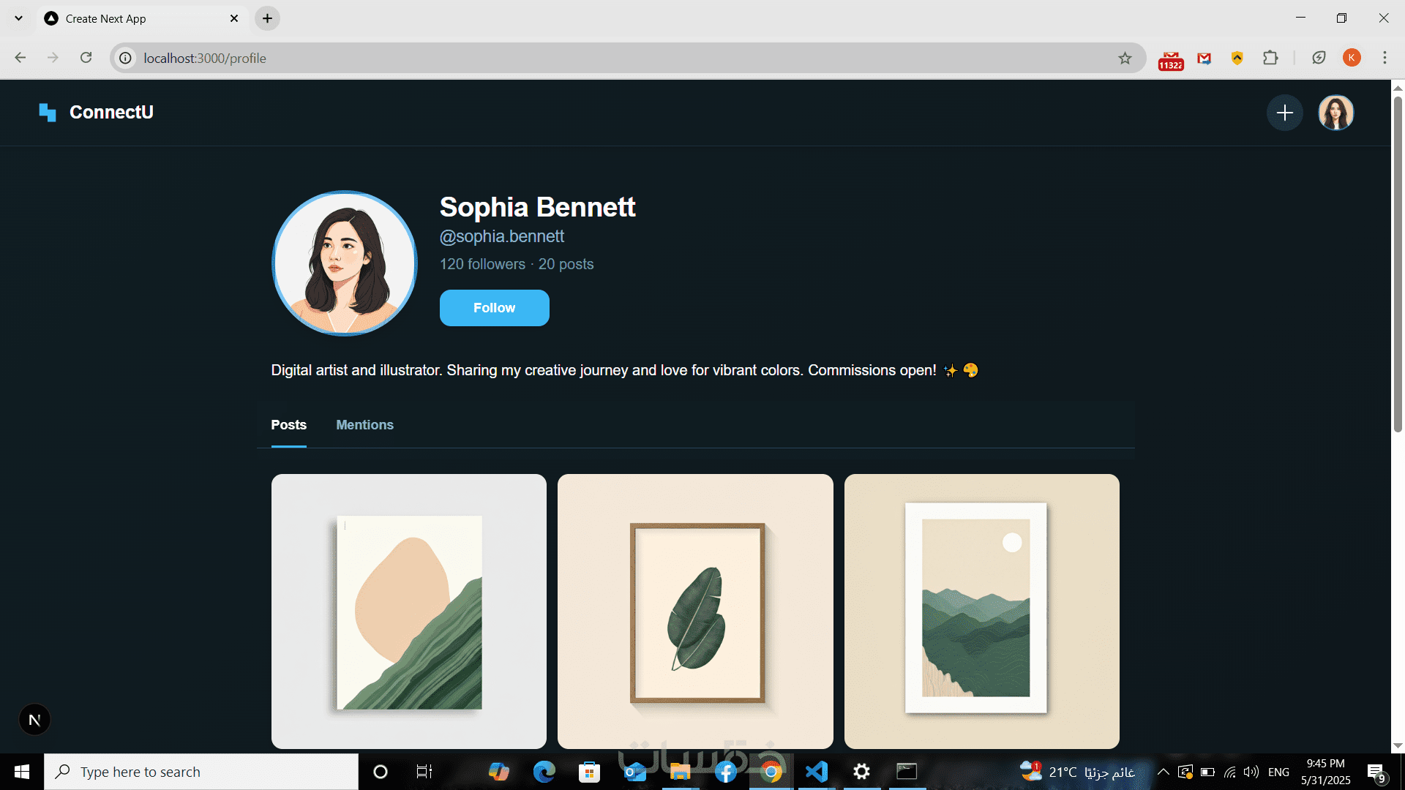
Task: Open the banana leaf framed post
Action: [695, 611]
